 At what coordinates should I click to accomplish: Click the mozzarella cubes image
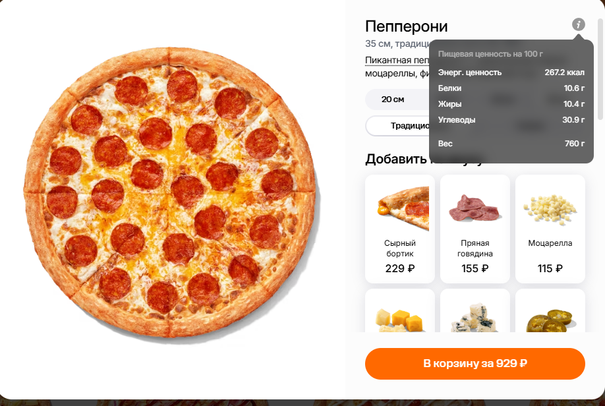(550, 209)
